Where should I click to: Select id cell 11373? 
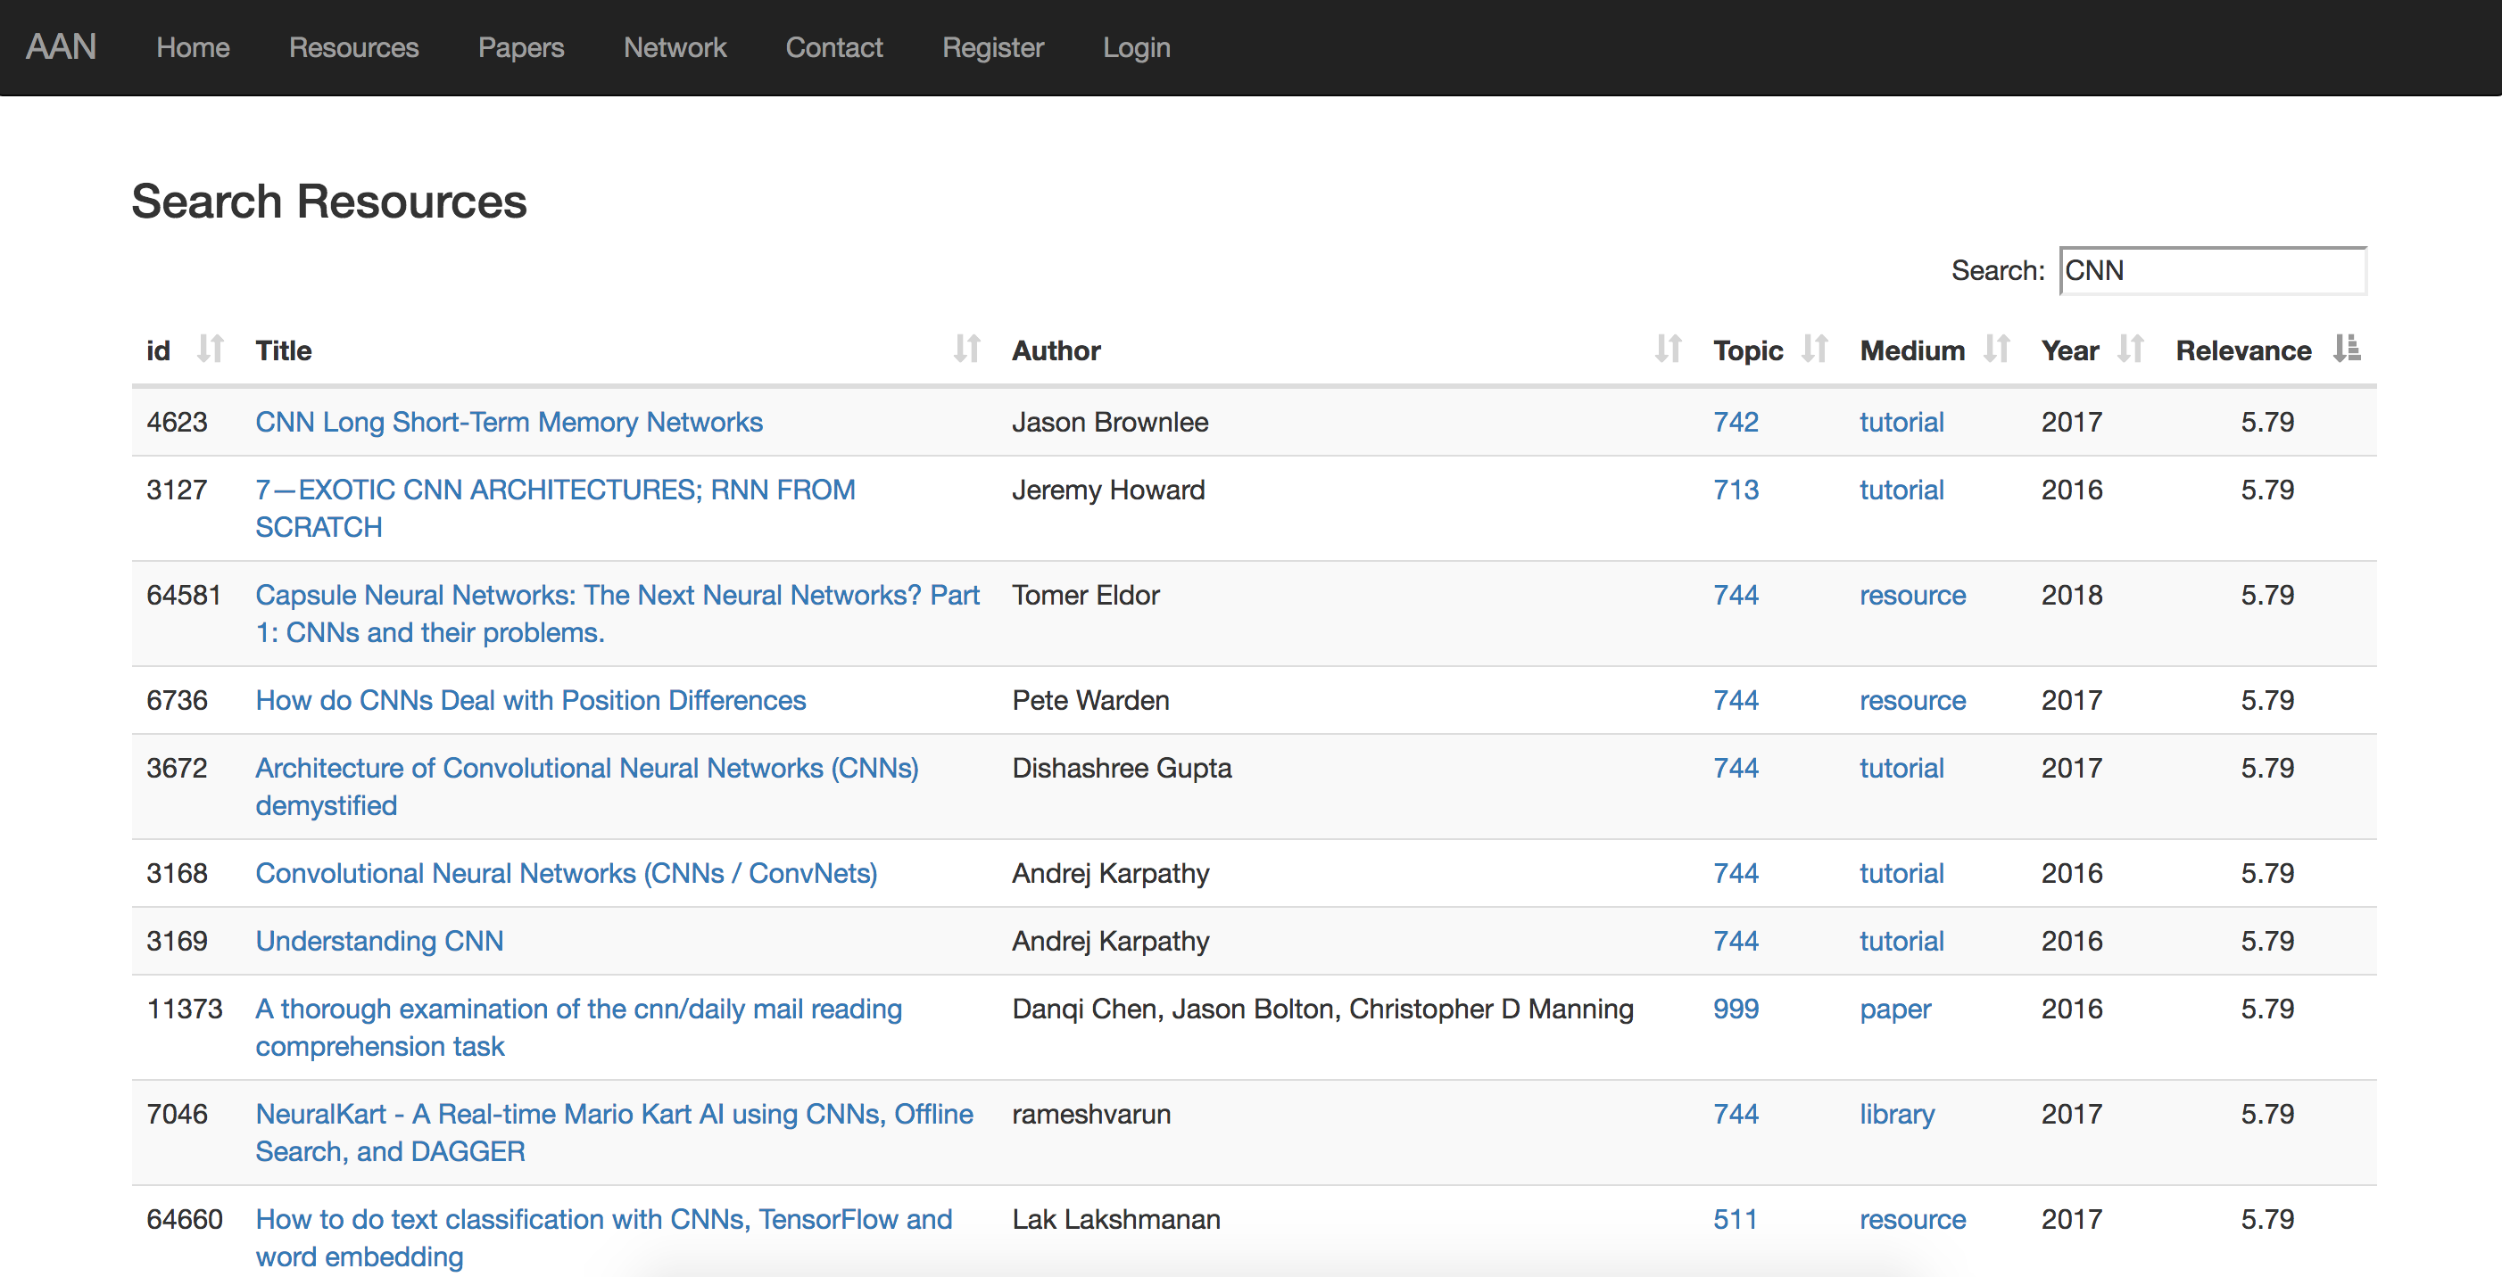(x=185, y=1009)
